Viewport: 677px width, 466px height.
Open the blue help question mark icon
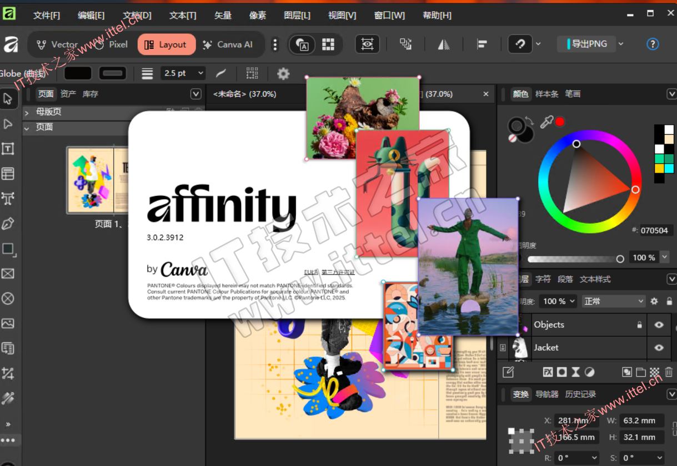point(653,44)
